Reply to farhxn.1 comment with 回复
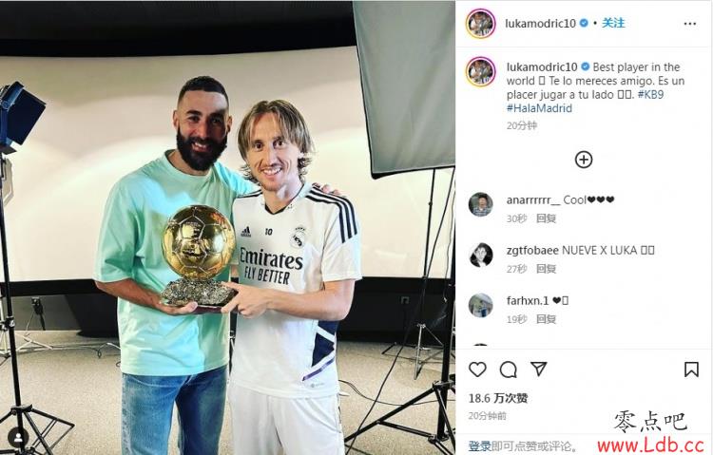Viewport: 713px width, 455px height. point(546,319)
